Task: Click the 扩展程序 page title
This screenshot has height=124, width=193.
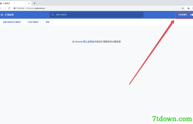Action: [x=9, y=15]
